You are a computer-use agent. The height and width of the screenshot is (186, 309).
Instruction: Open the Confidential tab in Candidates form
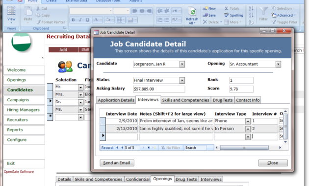[138, 179]
